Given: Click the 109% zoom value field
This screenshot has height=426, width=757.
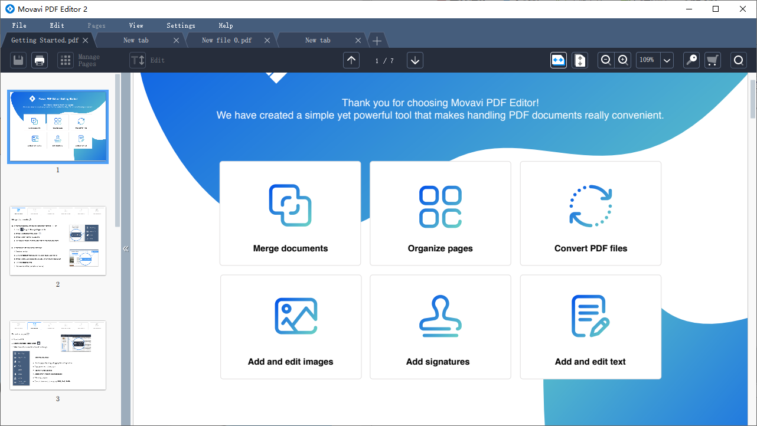Looking at the screenshot, I should coord(648,60).
